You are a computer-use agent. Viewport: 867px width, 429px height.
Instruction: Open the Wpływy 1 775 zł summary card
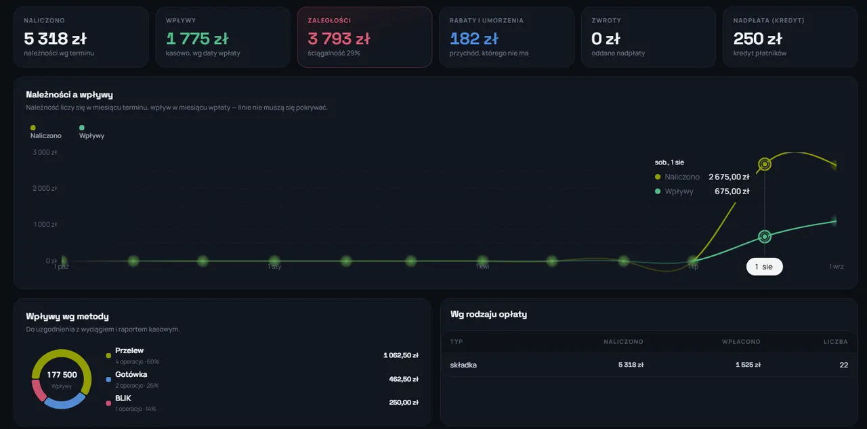[x=223, y=37]
